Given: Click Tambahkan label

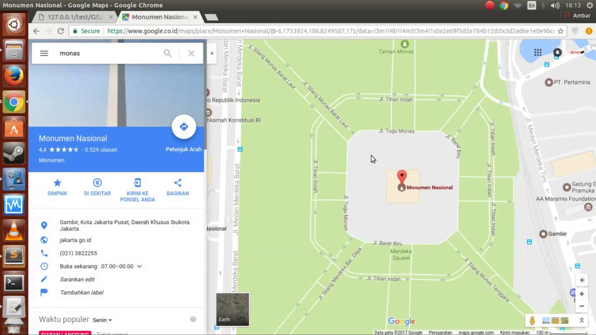Looking at the screenshot, I should (81, 292).
